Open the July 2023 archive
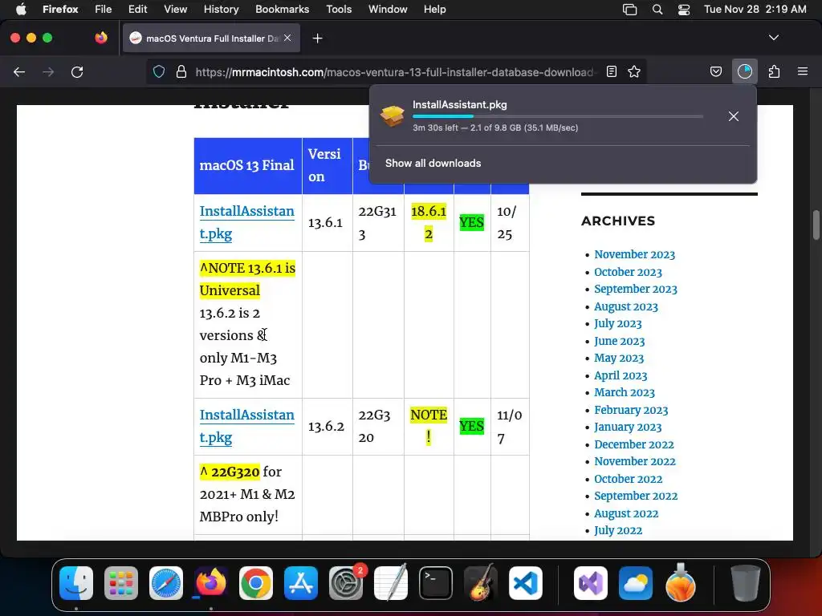The height and width of the screenshot is (616, 822). [617, 324]
